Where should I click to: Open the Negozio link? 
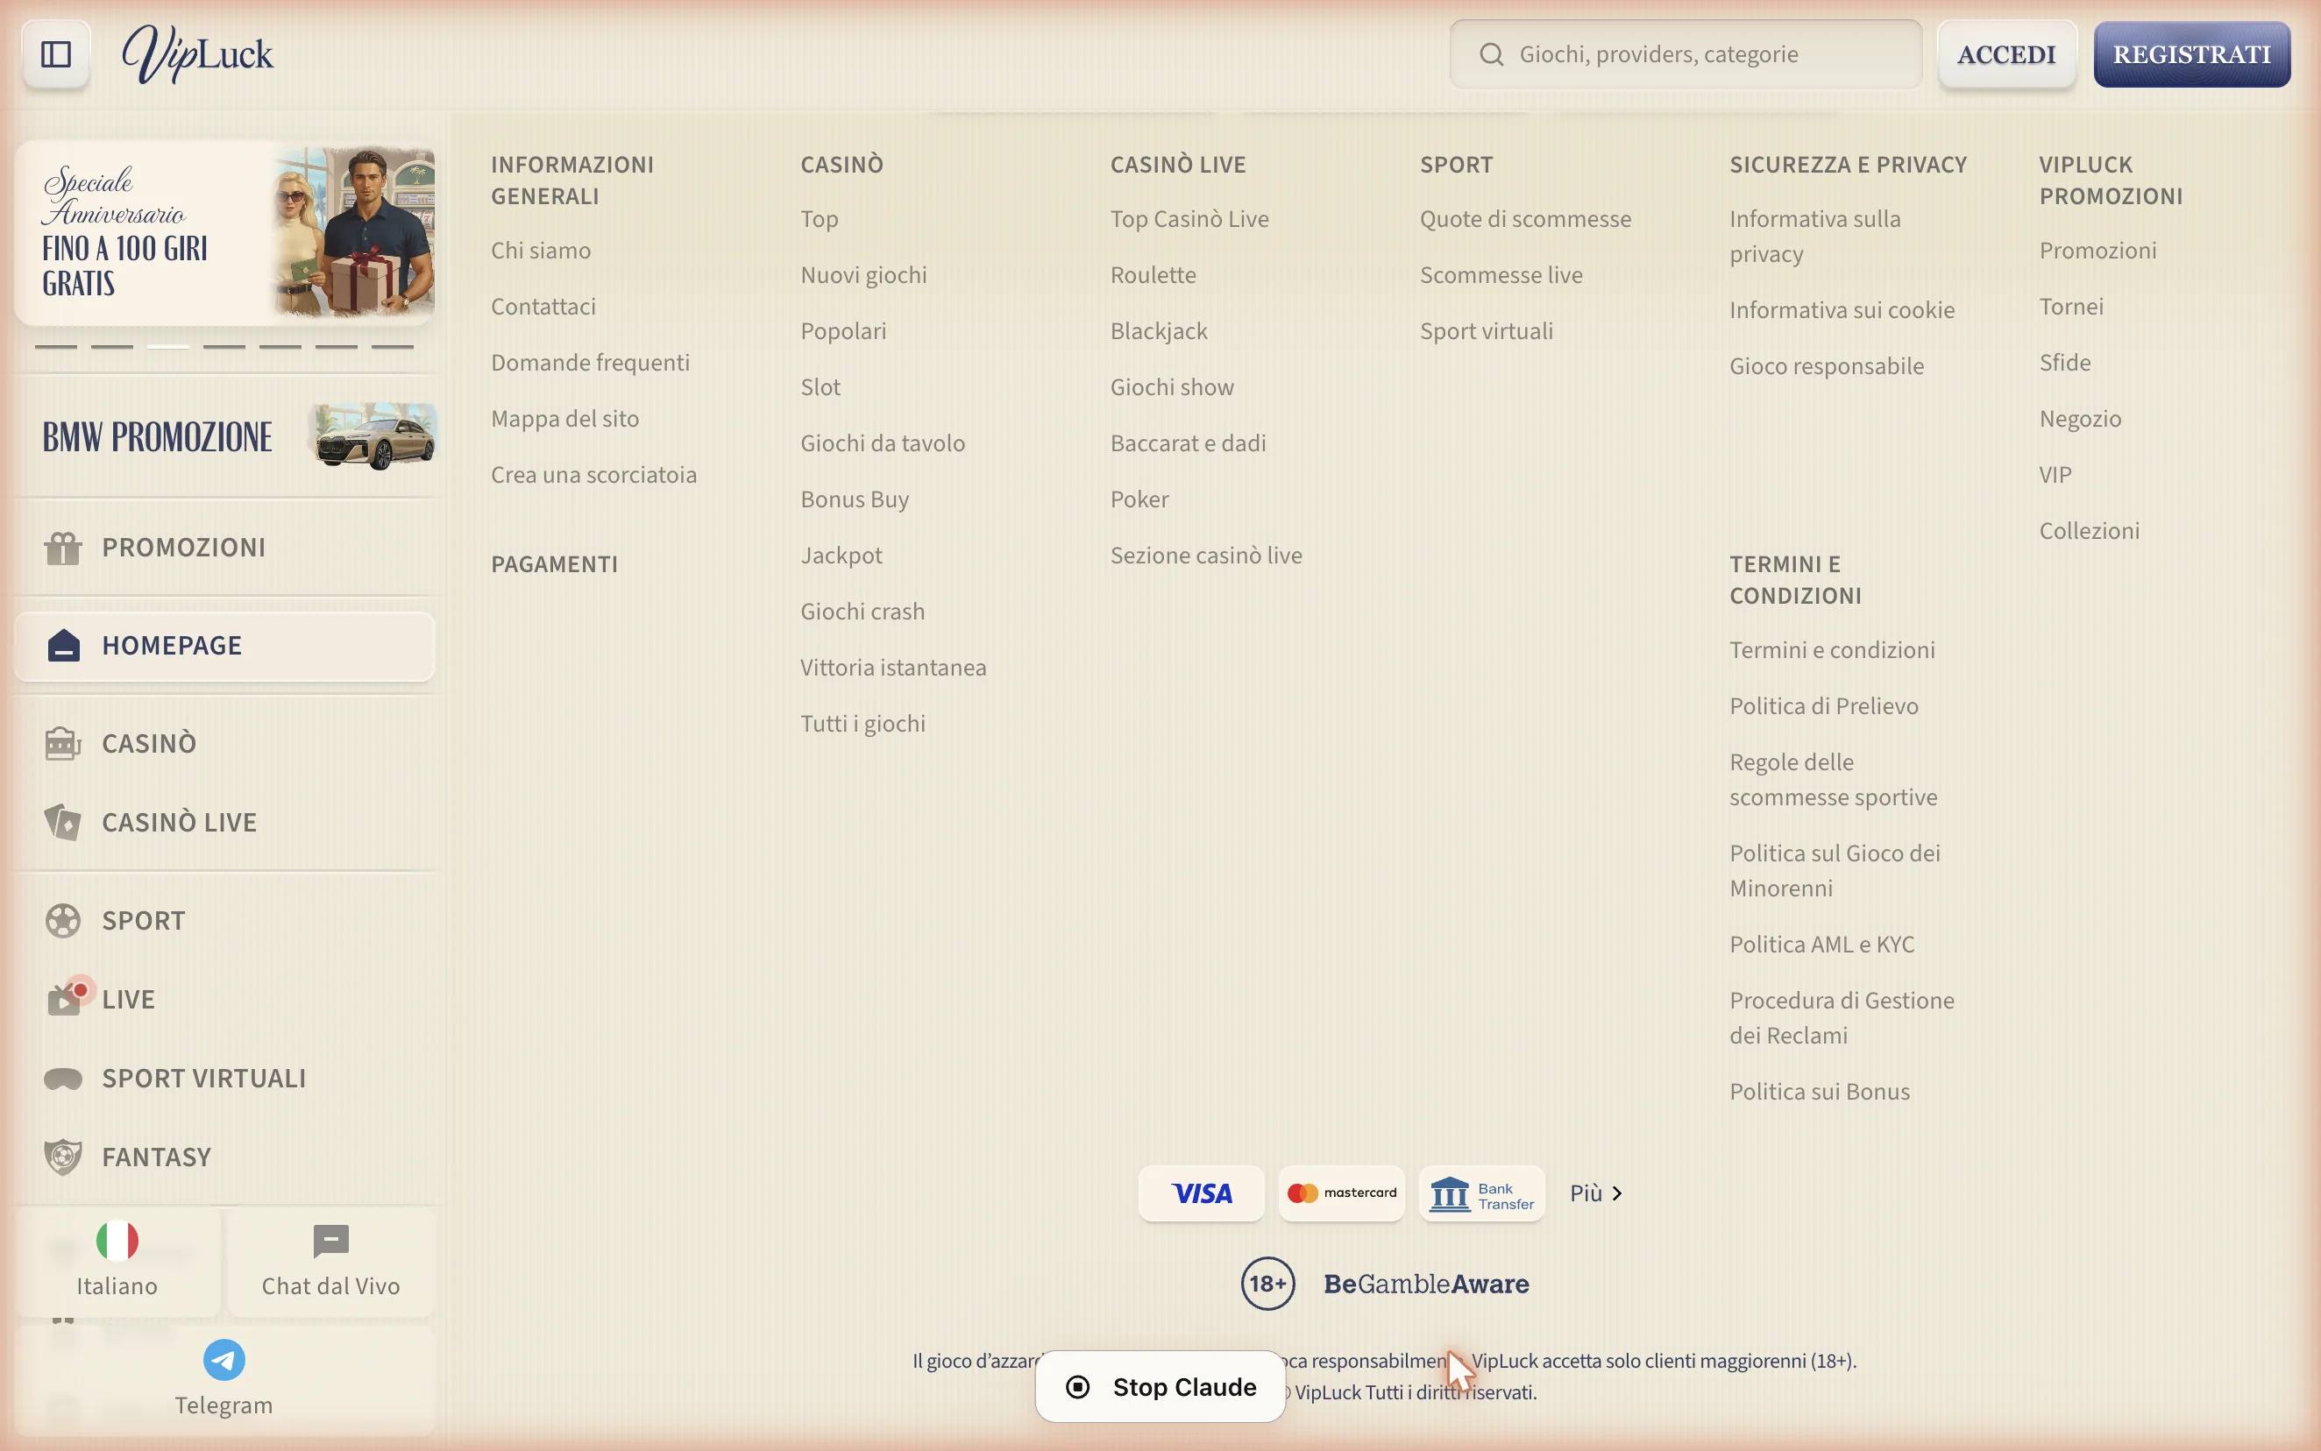2079,420
